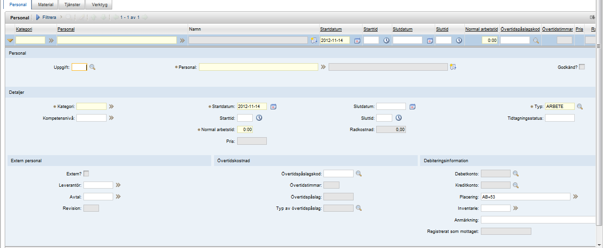This screenshot has width=603, height=248.
Task: Toggle the Extern? checkbox
Action: pyautogui.click(x=86, y=174)
